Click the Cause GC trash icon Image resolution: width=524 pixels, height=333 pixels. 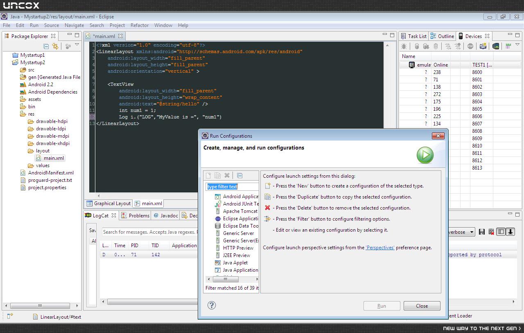click(x=436, y=46)
